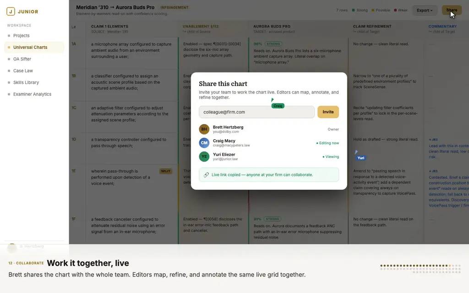Click Brett Hertzberg's BH avatar
This screenshot has width=469, height=293.
[x=204, y=129]
